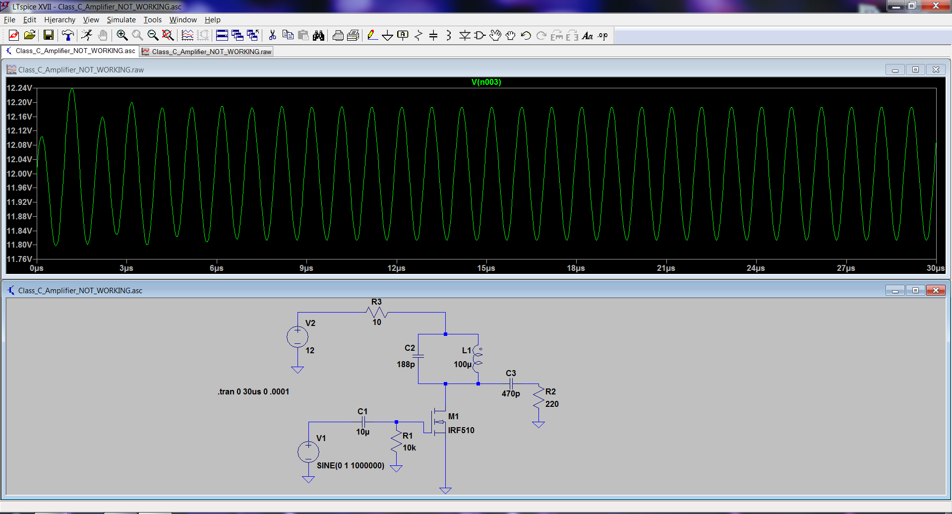The height and width of the screenshot is (514, 952).
Task: Select the Place Text Aa tool
Action: click(588, 35)
